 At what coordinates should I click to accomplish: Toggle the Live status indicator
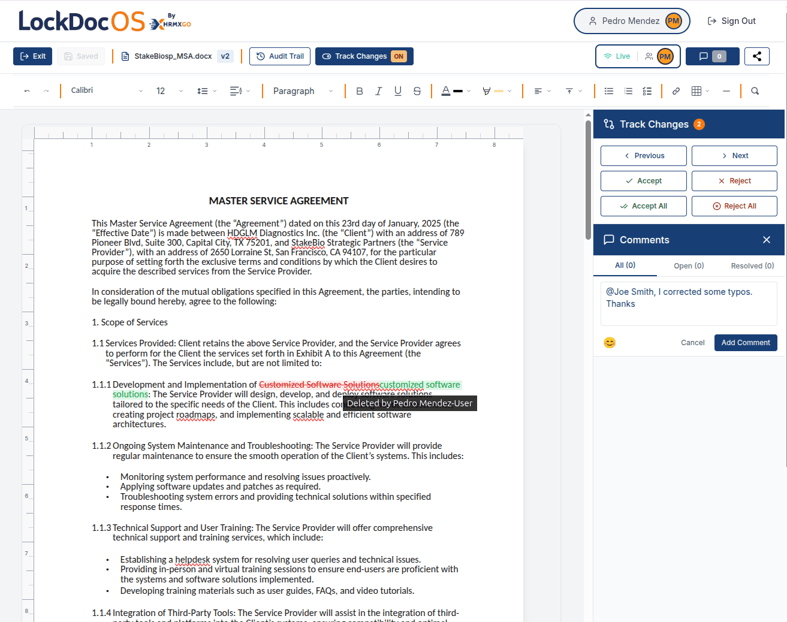coord(617,56)
